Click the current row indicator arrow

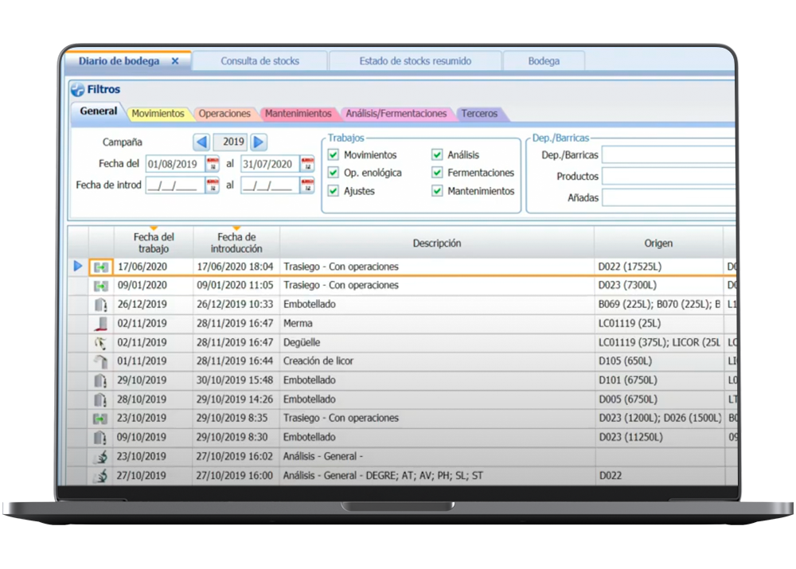coord(78,266)
